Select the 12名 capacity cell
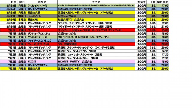 pos(151,19)
